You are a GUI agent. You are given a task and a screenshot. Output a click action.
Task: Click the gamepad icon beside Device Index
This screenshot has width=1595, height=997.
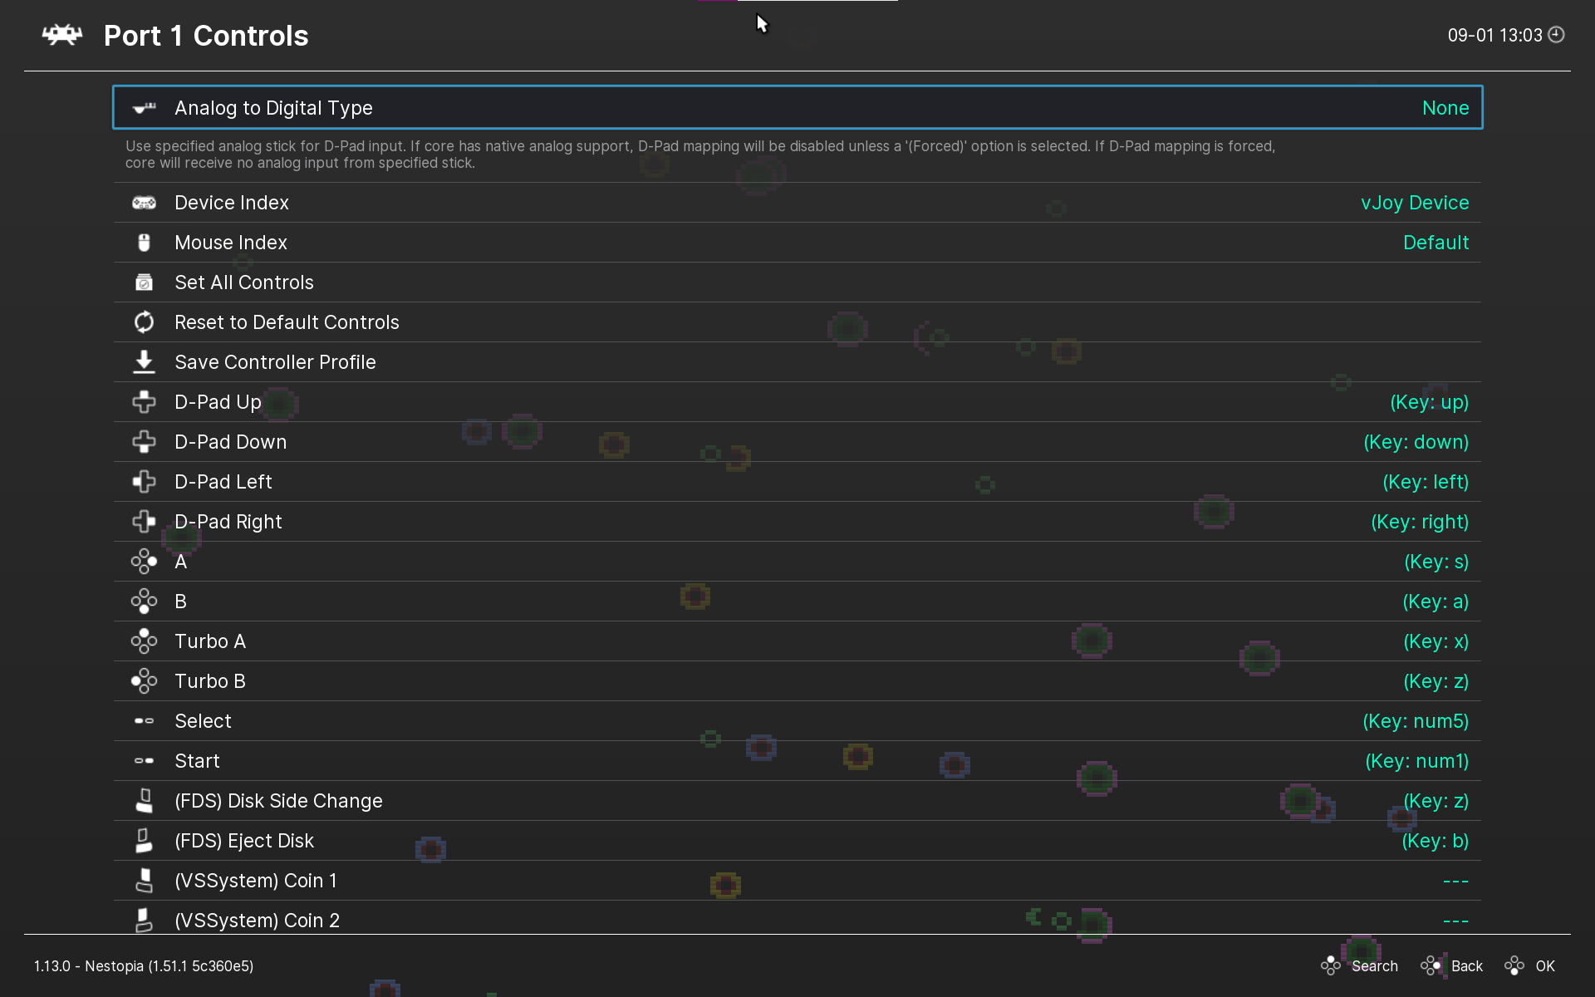pyautogui.click(x=144, y=203)
